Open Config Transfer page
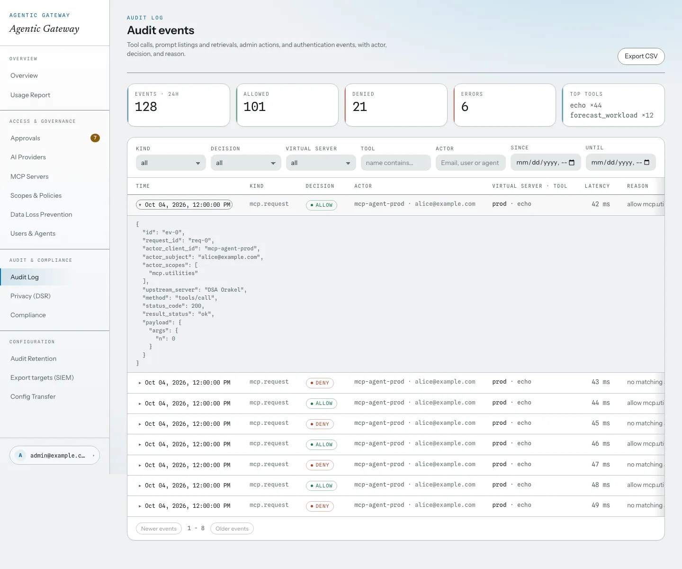Viewport: 682px width, 569px height. [x=55, y=396]
